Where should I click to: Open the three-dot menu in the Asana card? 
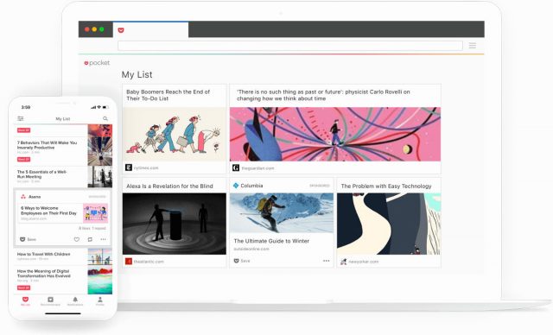tap(103, 239)
